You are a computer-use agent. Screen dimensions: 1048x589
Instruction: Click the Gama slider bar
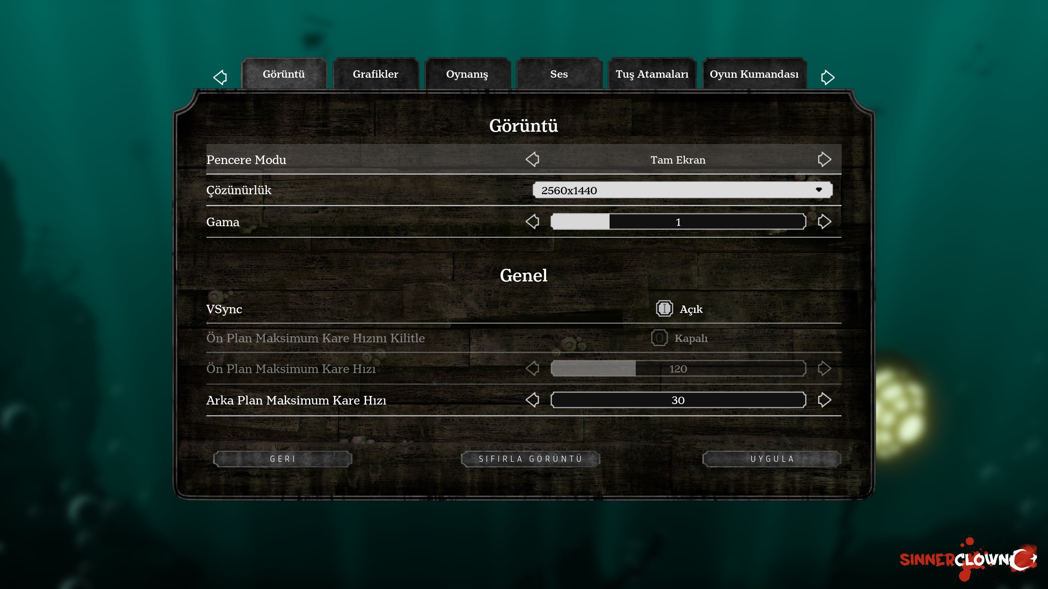[678, 222]
